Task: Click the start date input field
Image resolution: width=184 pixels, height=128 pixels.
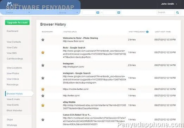Action: (89, 12)
